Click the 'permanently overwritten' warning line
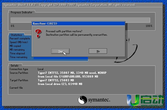The image size is (167, 110). pos(77,35)
